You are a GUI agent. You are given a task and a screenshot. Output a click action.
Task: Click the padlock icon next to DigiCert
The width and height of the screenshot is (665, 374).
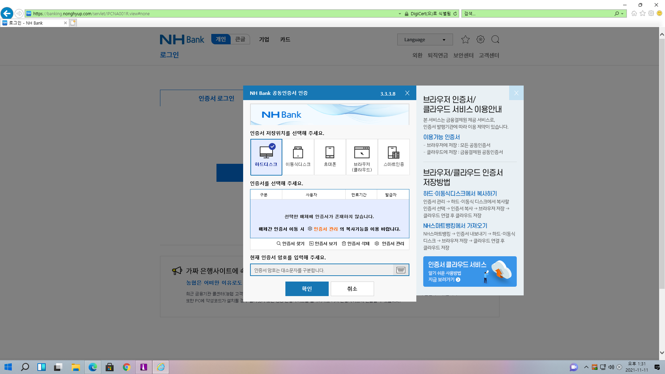point(407,14)
